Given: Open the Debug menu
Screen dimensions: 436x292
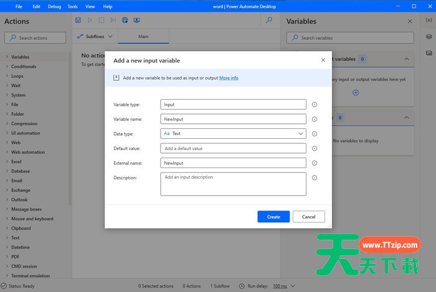Looking at the screenshot, I should [x=54, y=6].
